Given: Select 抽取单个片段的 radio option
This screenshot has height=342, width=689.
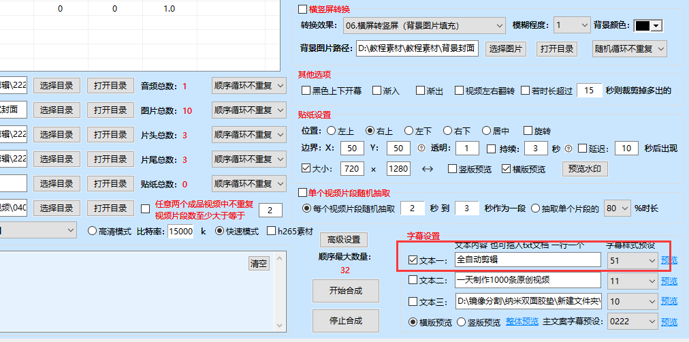Looking at the screenshot, I should pyautogui.click(x=535, y=208).
